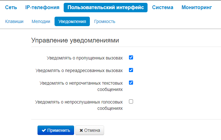The image size is (221, 140).
Task: Click the Отмена button
Action: [x=90, y=130]
